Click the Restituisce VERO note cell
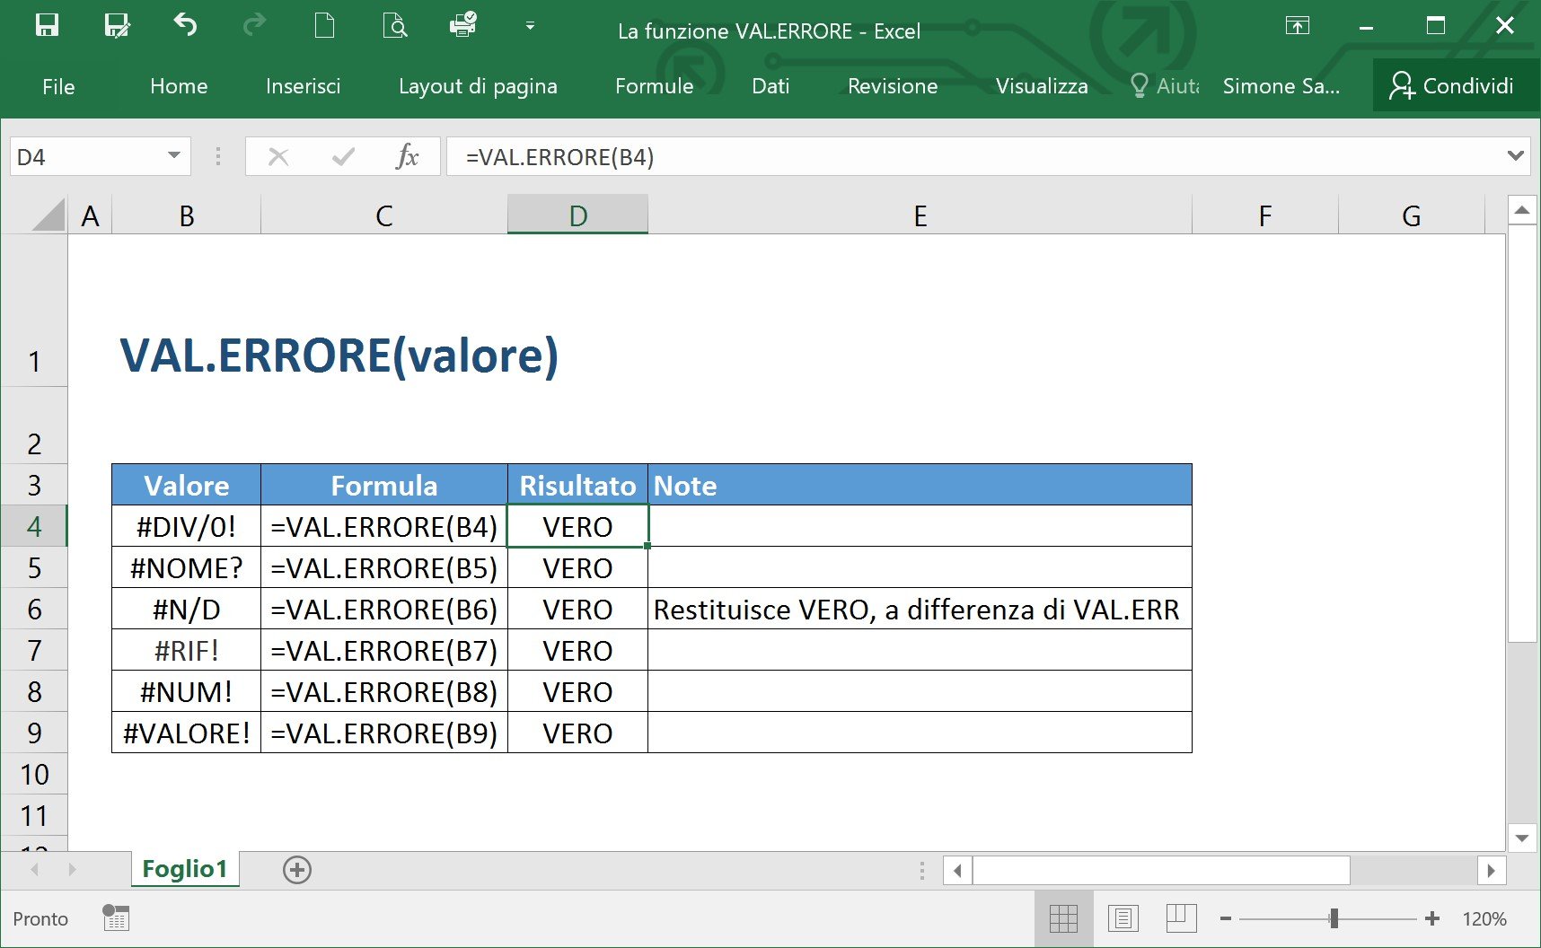The height and width of the screenshot is (948, 1541). [x=920, y=609]
